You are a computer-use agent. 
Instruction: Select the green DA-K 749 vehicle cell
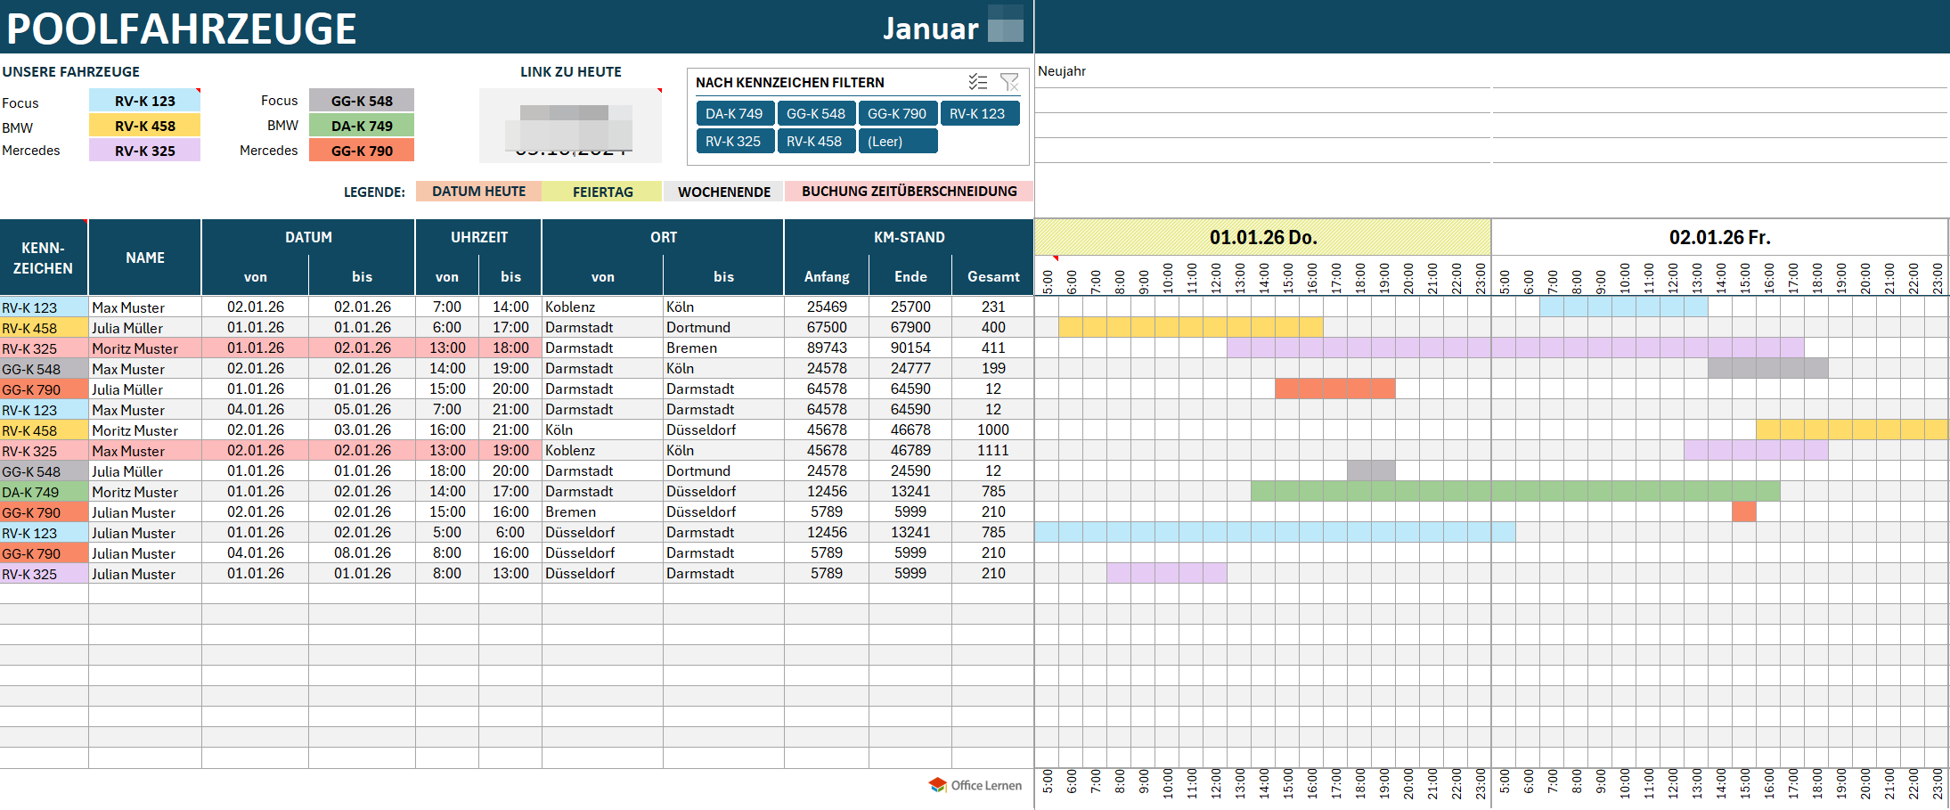coord(362,127)
